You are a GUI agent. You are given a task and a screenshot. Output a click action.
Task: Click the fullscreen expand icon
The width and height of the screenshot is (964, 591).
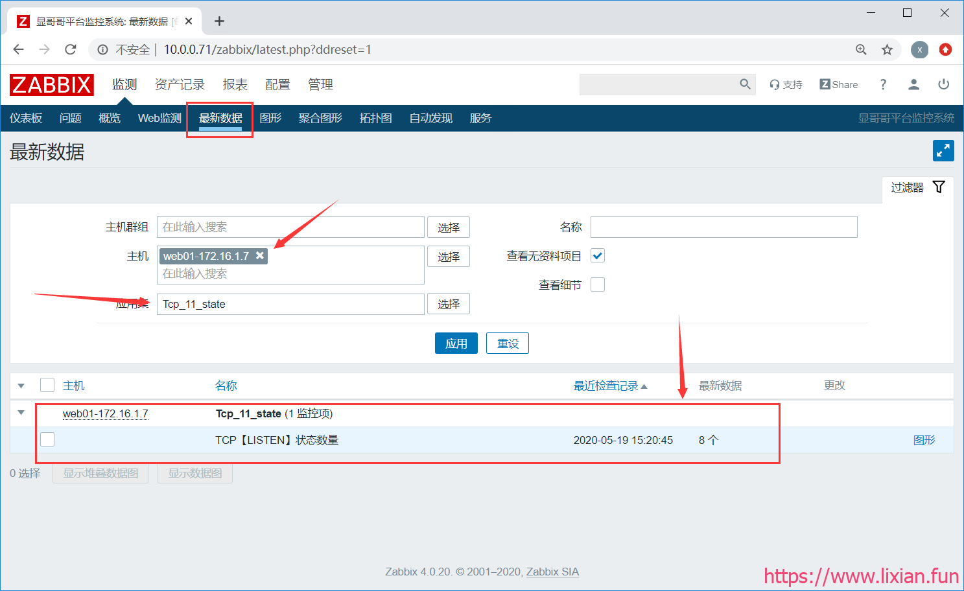click(943, 151)
